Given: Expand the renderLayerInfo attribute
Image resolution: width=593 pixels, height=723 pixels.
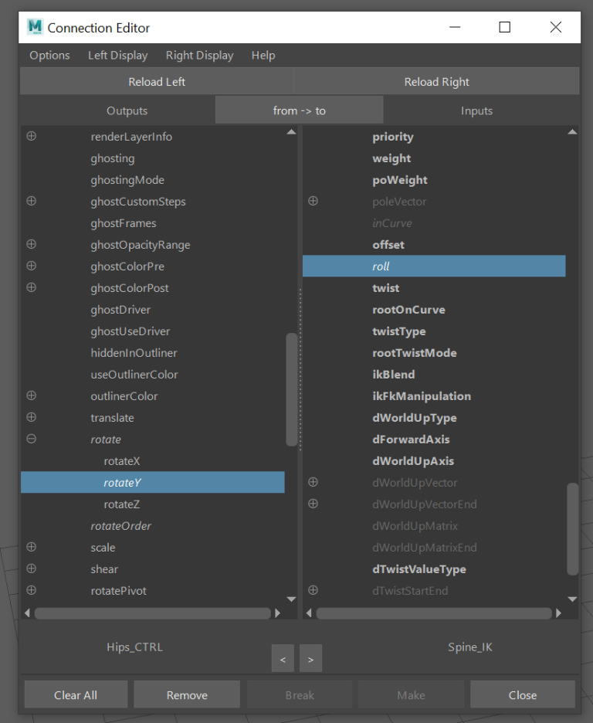Looking at the screenshot, I should tap(32, 137).
